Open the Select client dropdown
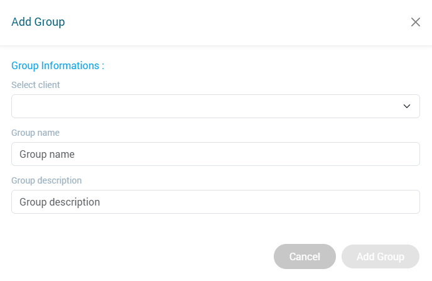This screenshot has width=432, height=281. [x=215, y=106]
